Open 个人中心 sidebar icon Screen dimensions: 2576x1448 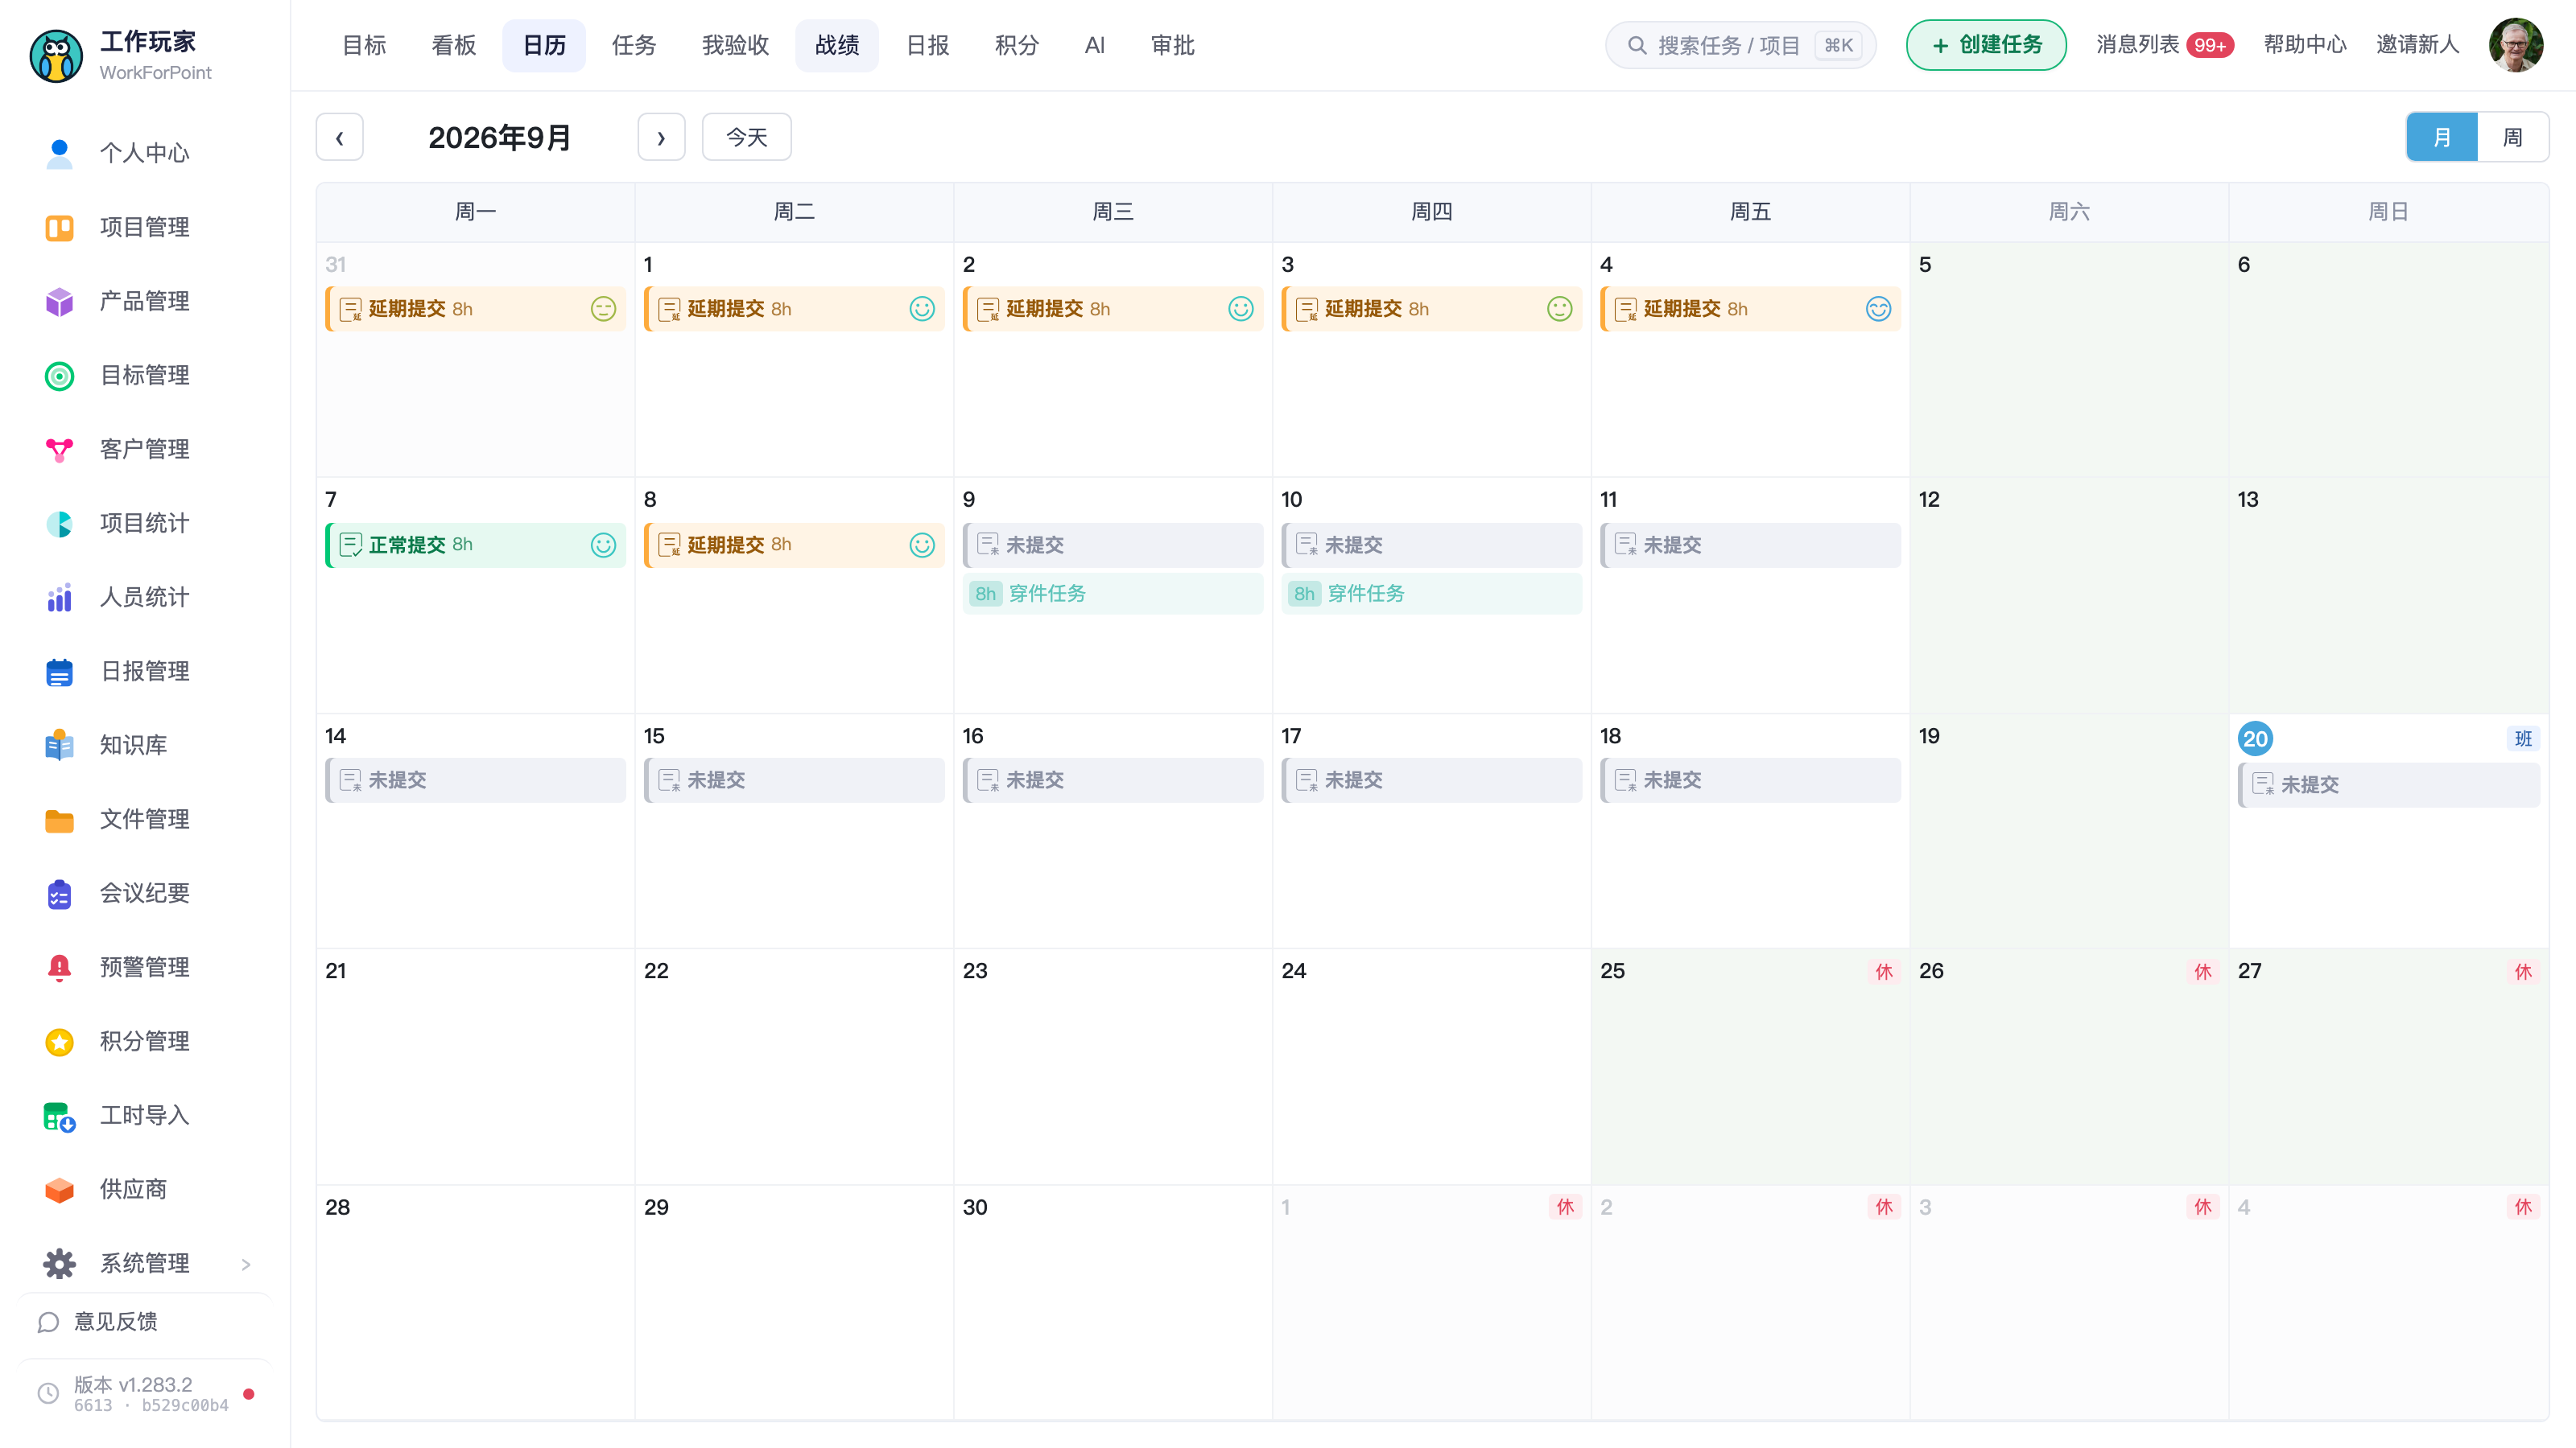tap(59, 153)
